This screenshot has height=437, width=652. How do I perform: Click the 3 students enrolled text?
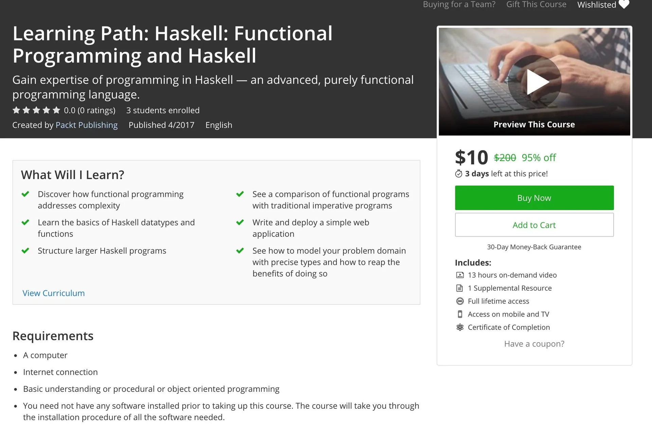pos(163,110)
